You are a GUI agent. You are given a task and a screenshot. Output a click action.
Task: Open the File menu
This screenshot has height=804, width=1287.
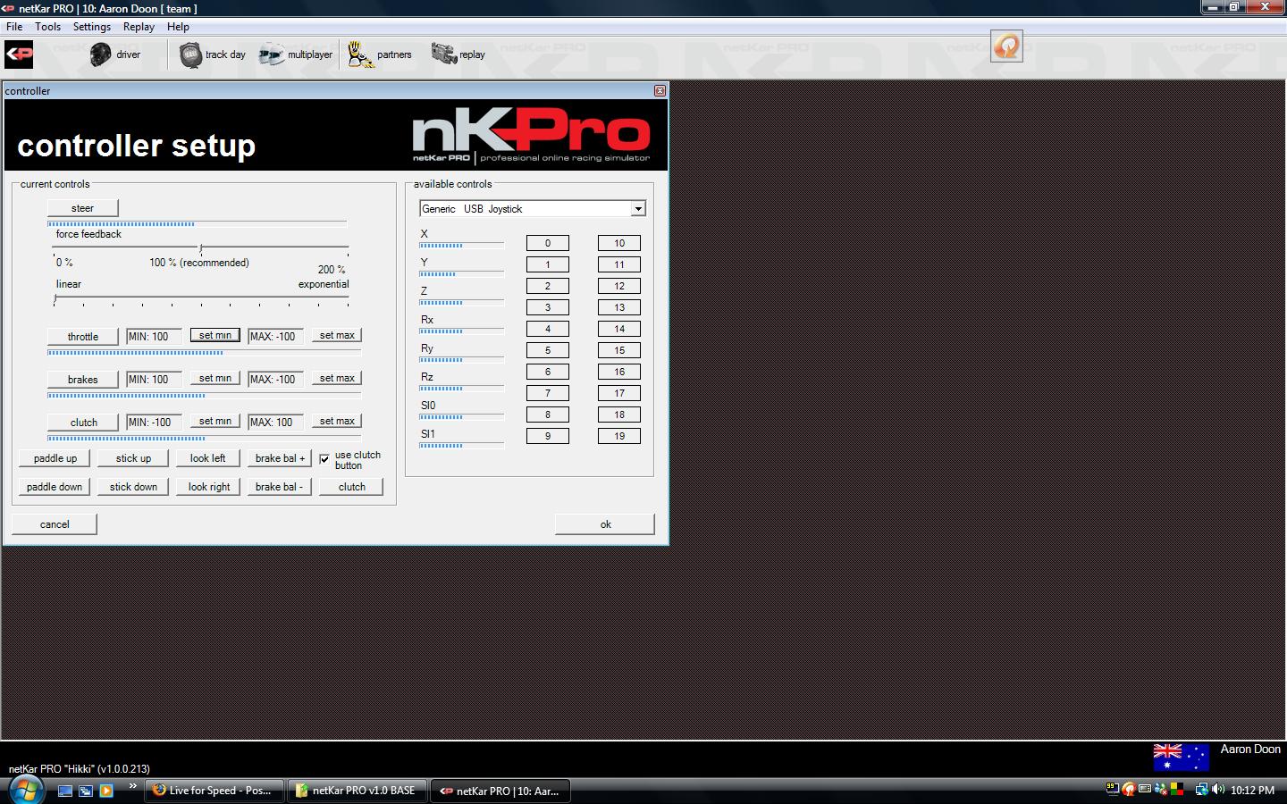(x=14, y=27)
